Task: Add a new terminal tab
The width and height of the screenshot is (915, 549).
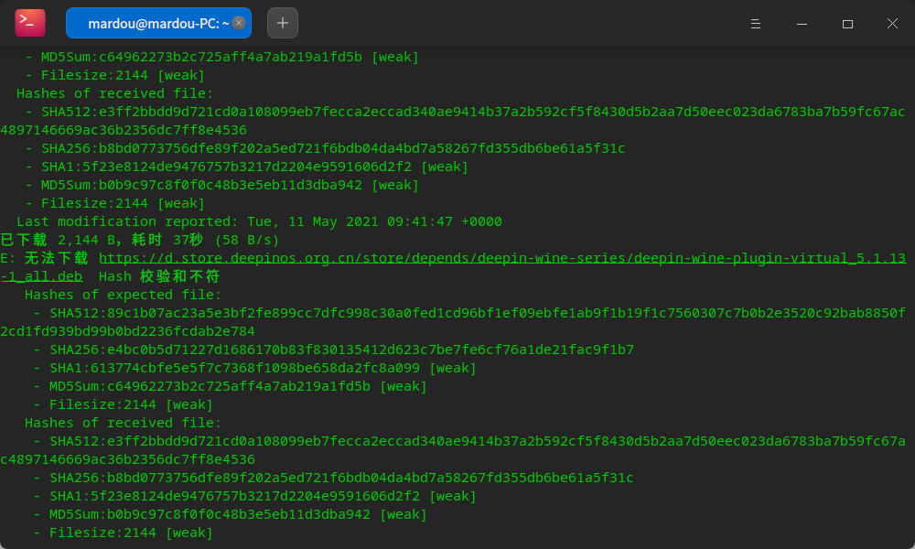Action: tap(283, 23)
